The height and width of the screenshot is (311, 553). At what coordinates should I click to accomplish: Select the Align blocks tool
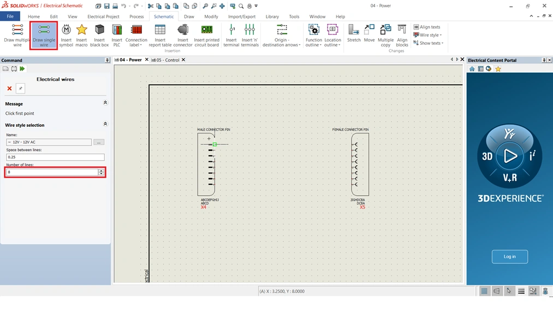coord(402,36)
